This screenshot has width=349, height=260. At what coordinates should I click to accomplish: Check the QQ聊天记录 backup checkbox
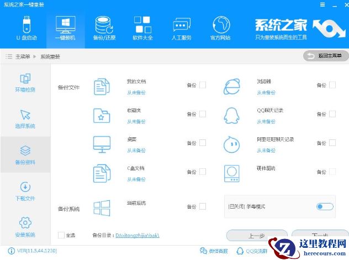[x=332, y=114]
